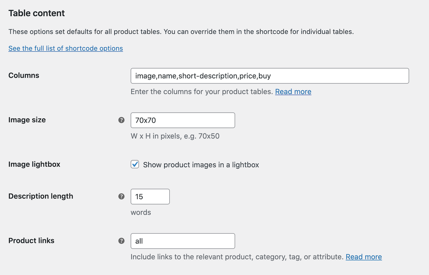Click the Product links field showing "all"

tap(182, 241)
